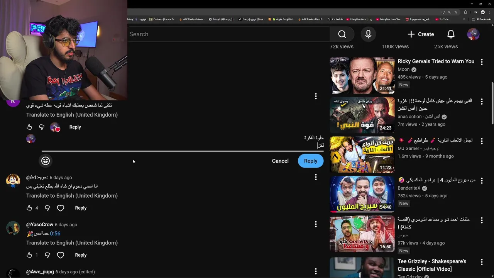Start voice search with the microphone icon
Screen dimensions: 494x278
368,34
